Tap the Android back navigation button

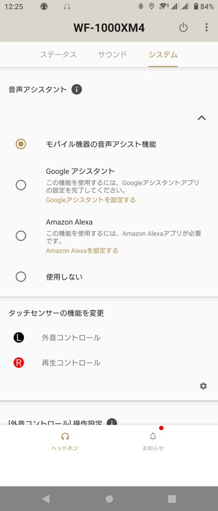pyautogui.click(x=46, y=499)
